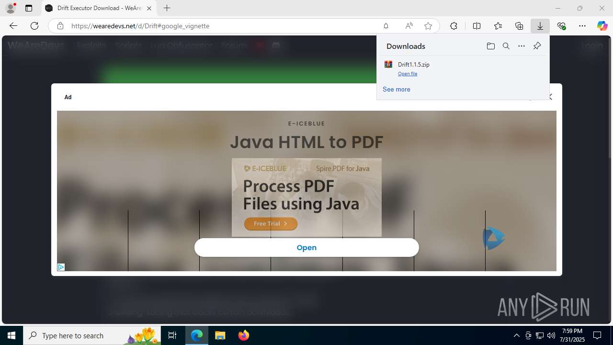Image resolution: width=613 pixels, height=345 pixels.
Task: Open Read aloud icon in address bar
Action: tap(409, 26)
